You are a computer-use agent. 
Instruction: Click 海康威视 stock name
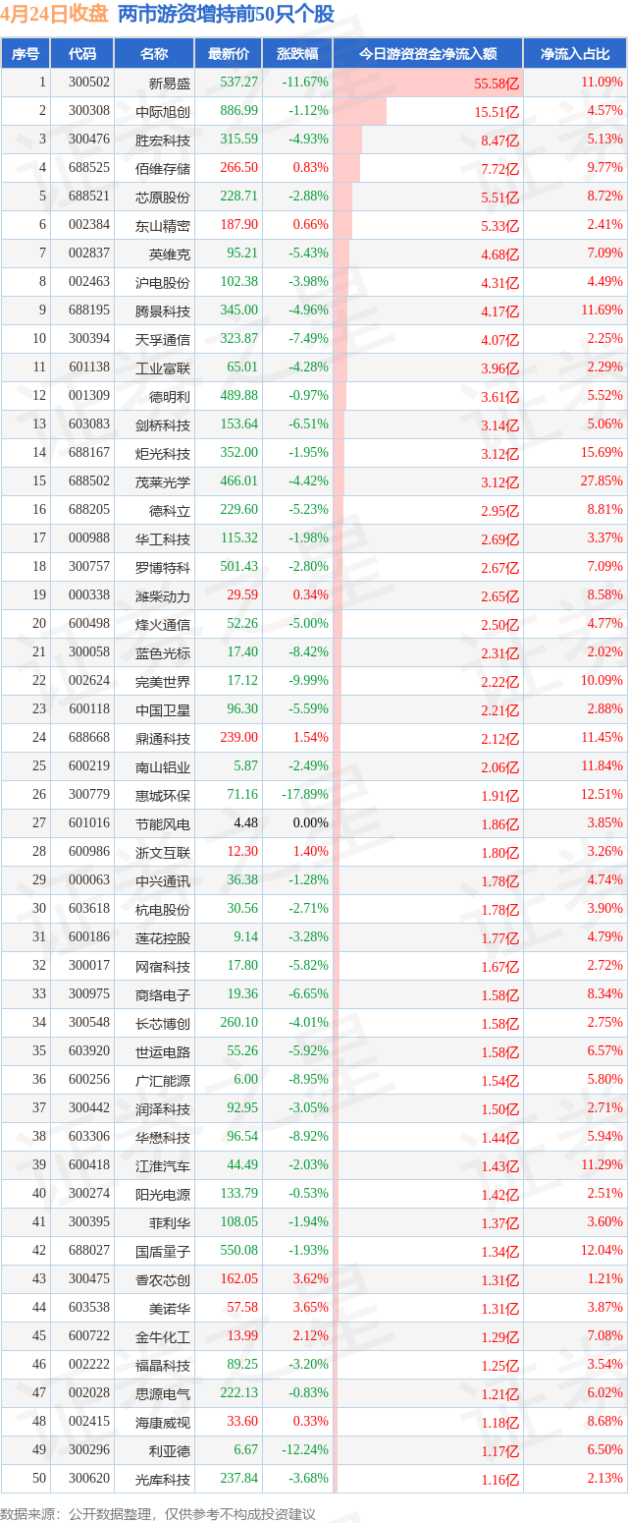pos(163,1422)
